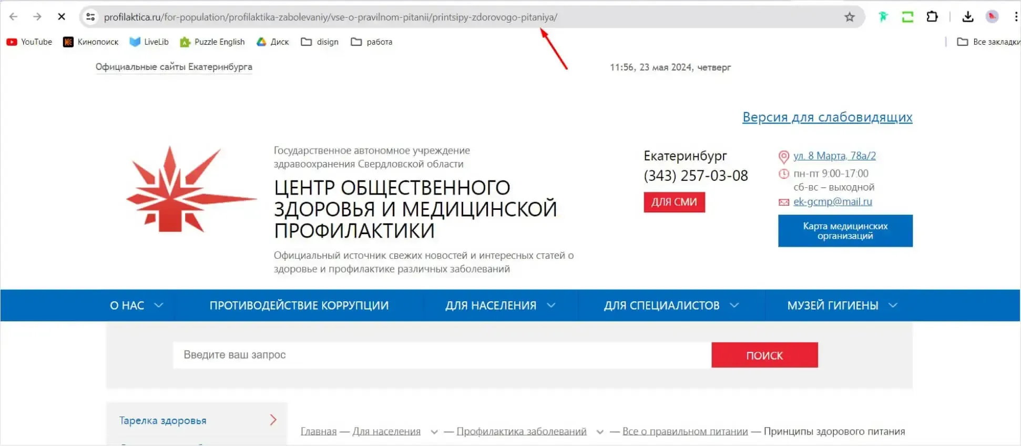The image size is (1021, 446).
Task: Expand the О НАС menu chevron
Action: [159, 305]
